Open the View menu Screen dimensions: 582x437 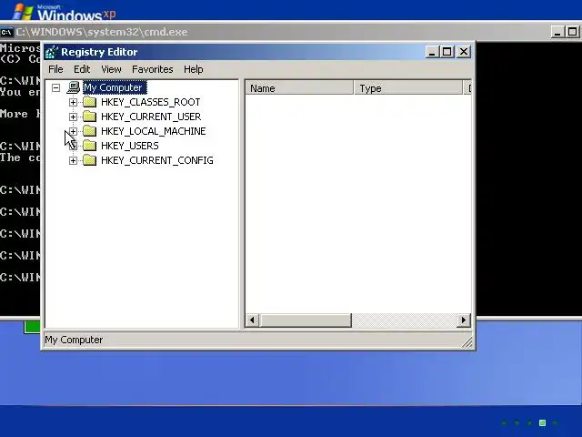tap(111, 69)
